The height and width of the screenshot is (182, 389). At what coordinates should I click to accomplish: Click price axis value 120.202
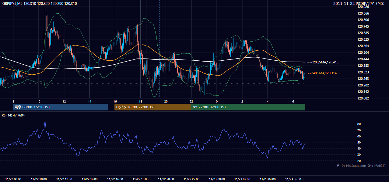tap(363, 85)
